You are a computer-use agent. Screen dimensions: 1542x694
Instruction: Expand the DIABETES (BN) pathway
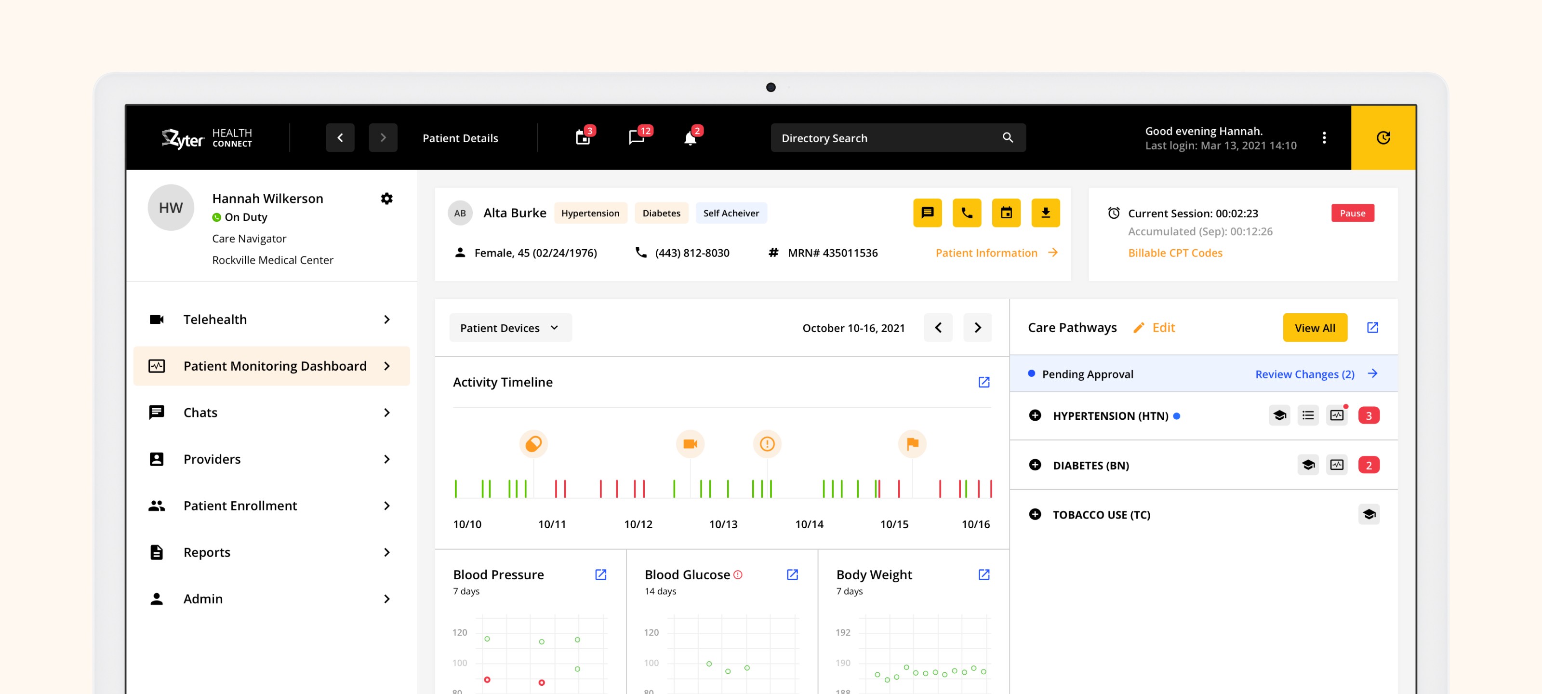coord(1035,465)
